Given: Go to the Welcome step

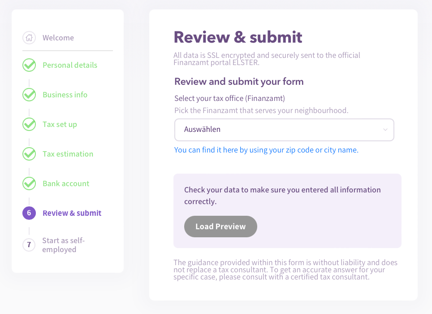Looking at the screenshot, I should click(58, 38).
